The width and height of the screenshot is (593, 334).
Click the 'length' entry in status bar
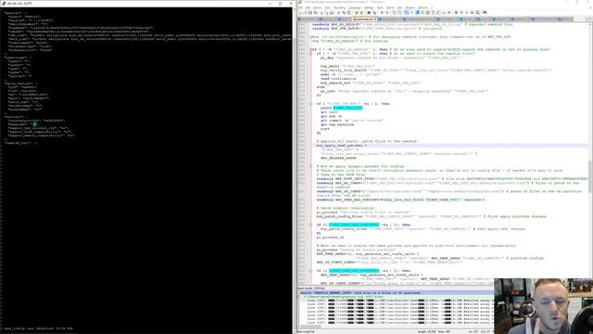coord(425,332)
